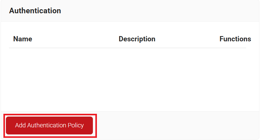Click the Authentication panel title
The image size is (261, 140).
pyautogui.click(x=35, y=11)
